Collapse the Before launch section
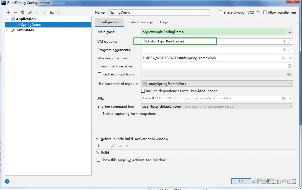Image resolution: width=302 pixels, height=190 pixels. tap(97, 139)
